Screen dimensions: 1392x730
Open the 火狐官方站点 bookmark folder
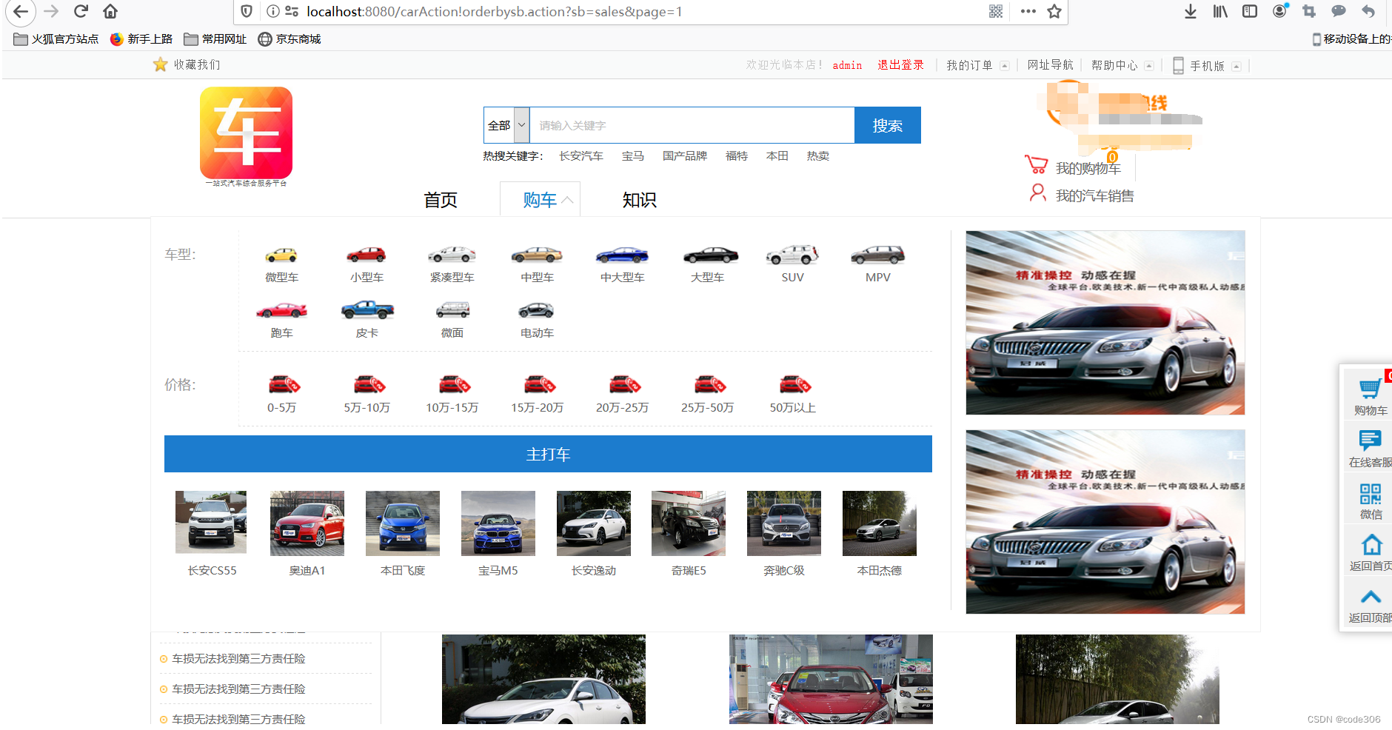[56, 38]
